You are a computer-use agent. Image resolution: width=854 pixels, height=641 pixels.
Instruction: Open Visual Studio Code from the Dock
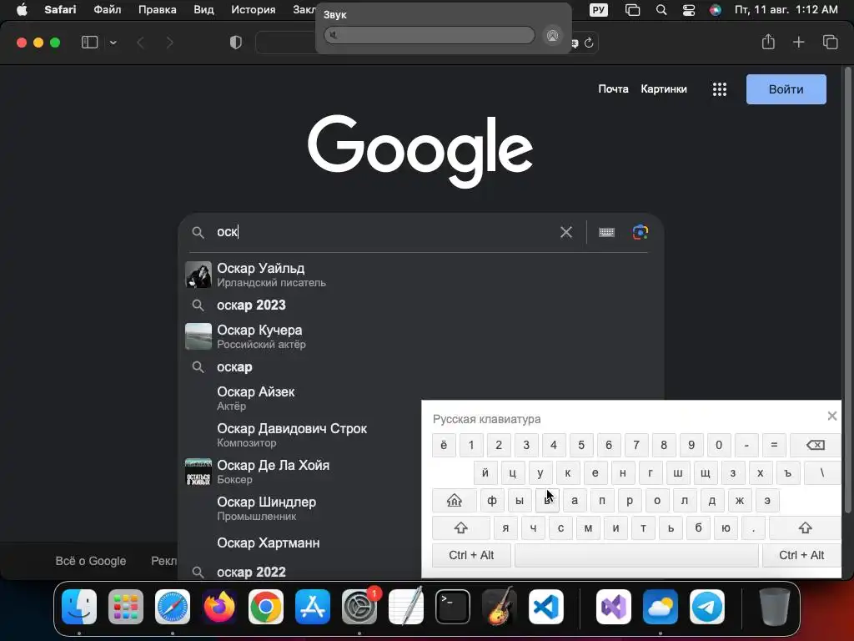tap(545, 607)
